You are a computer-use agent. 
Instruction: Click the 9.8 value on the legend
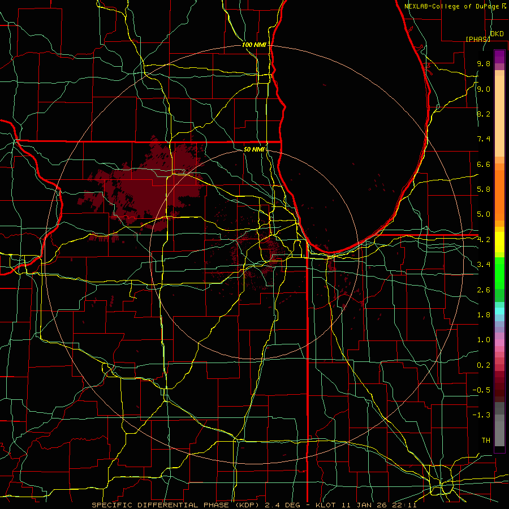tap(484, 63)
